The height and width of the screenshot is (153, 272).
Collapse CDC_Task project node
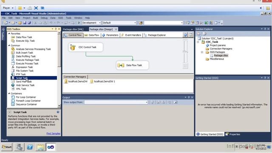198,42
